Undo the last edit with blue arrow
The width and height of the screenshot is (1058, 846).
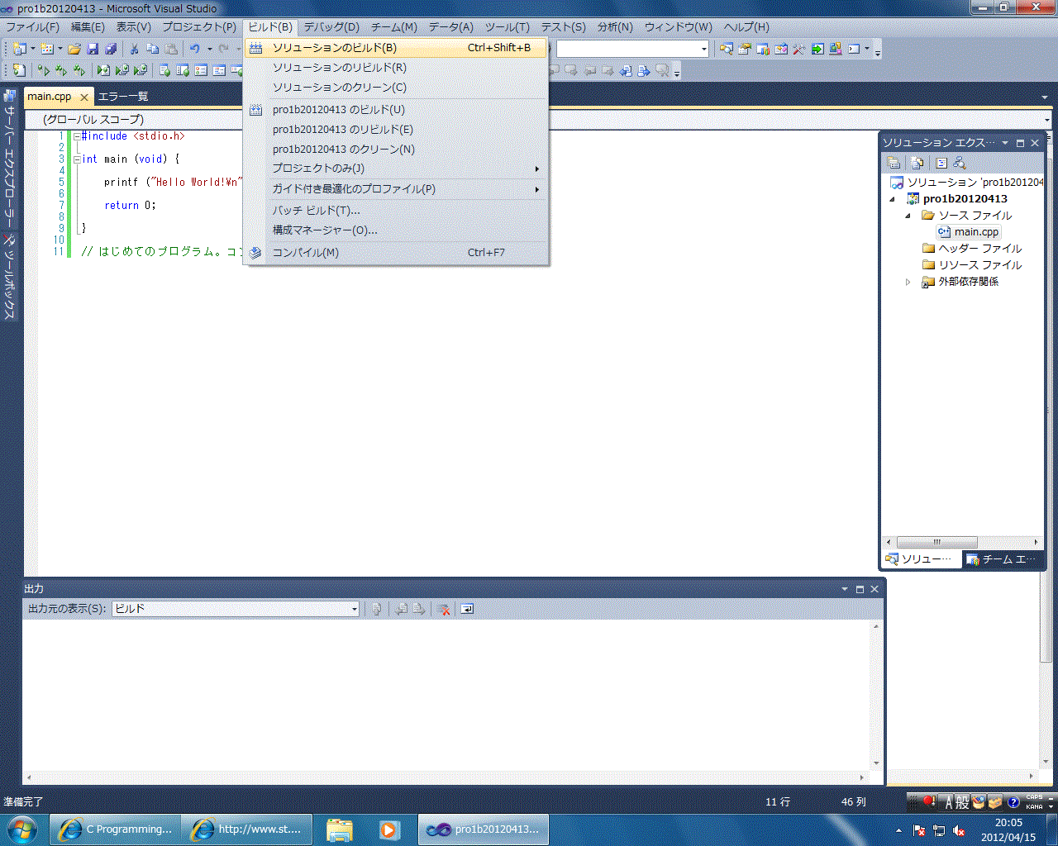195,49
